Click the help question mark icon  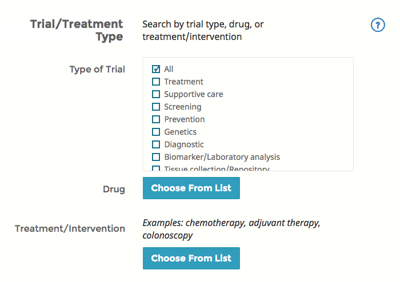click(x=378, y=25)
